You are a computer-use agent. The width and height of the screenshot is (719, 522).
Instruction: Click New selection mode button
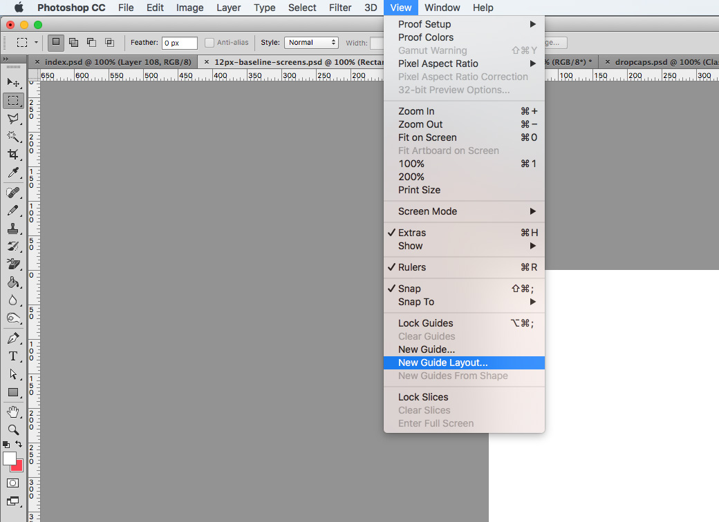(x=55, y=42)
